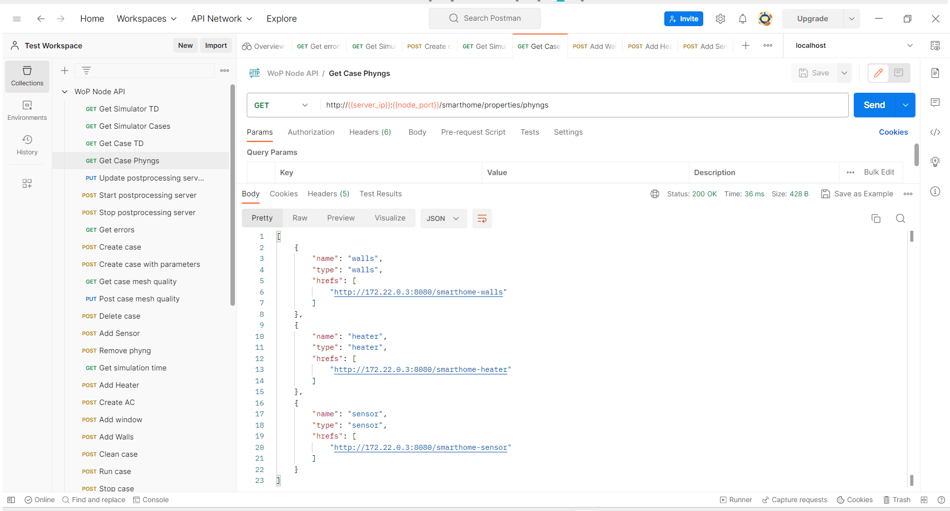Click Save as Example

pos(857,194)
